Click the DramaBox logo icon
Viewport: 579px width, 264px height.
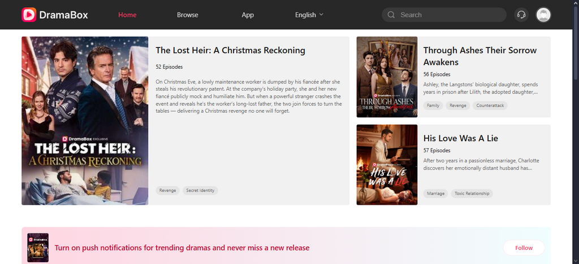click(x=29, y=15)
